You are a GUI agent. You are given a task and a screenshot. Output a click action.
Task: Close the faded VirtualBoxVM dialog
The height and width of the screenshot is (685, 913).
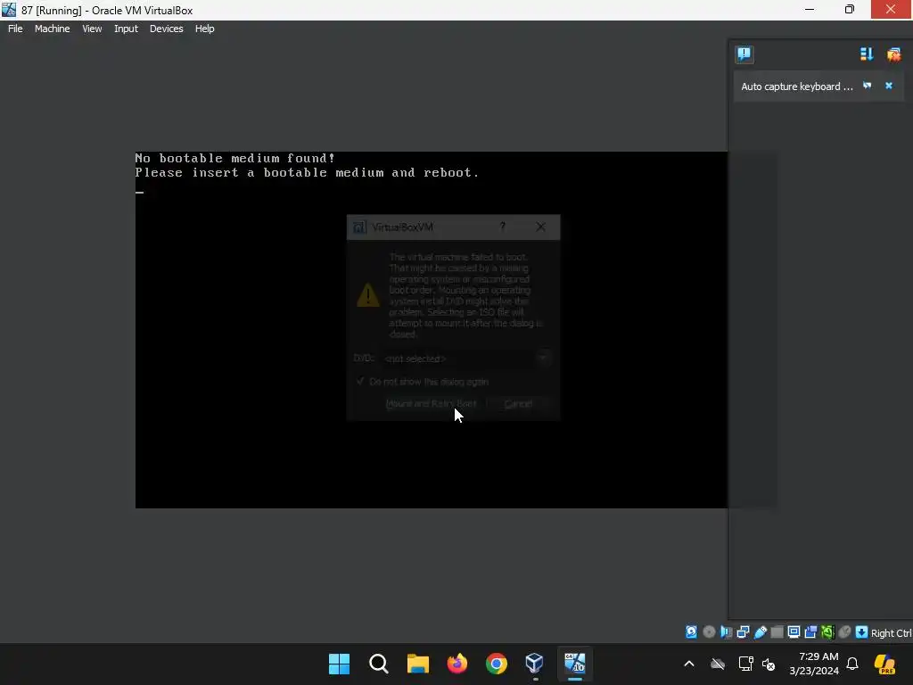[x=541, y=227]
